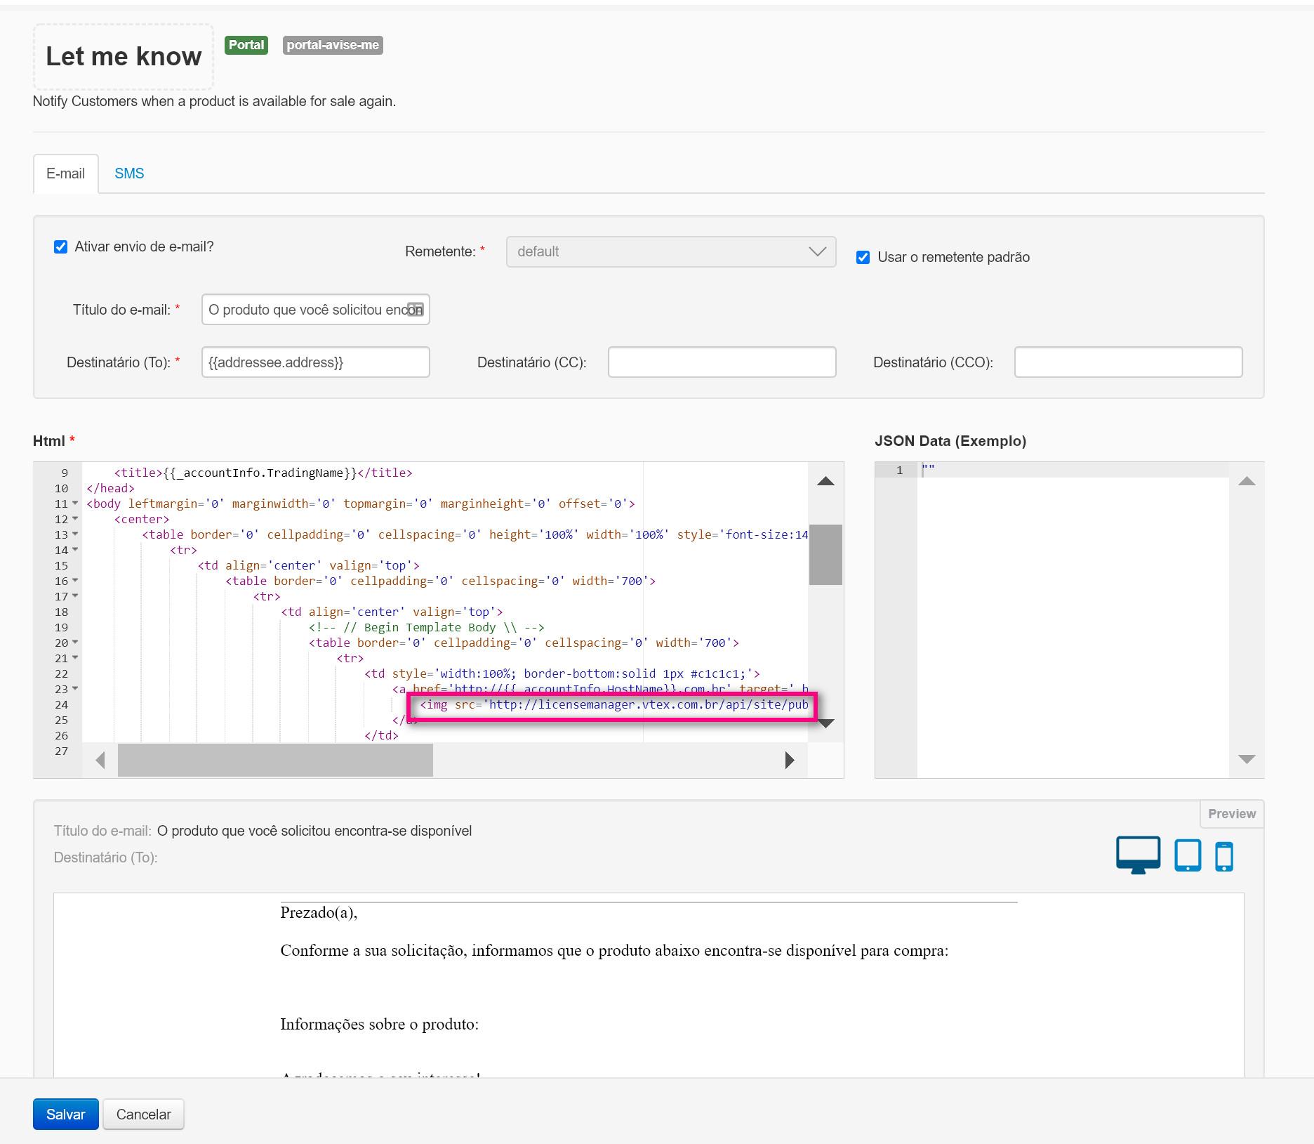Viewport: 1314px width, 1144px height.
Task: Switch to the SMS tab
Action: [129, 173]
